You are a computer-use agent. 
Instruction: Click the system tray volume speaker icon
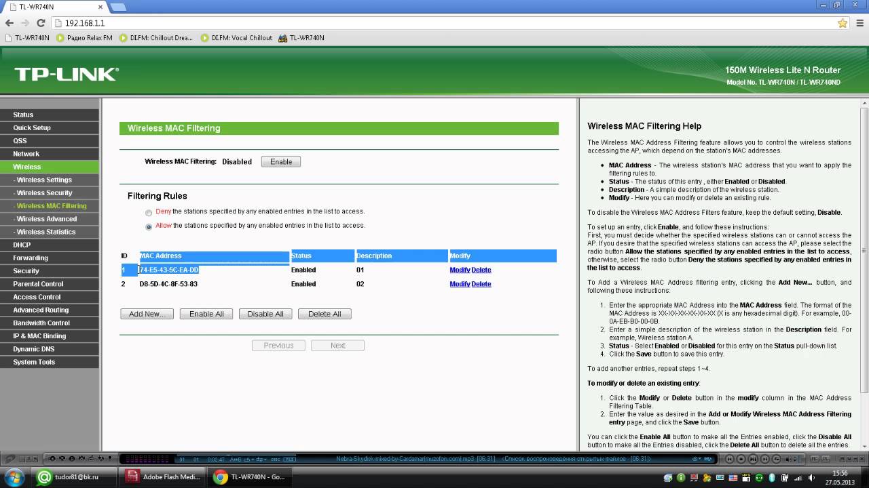click(x=811, y=478)
